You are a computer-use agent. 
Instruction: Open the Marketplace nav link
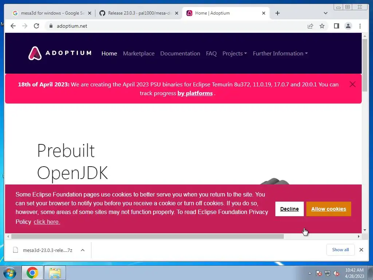139,54
